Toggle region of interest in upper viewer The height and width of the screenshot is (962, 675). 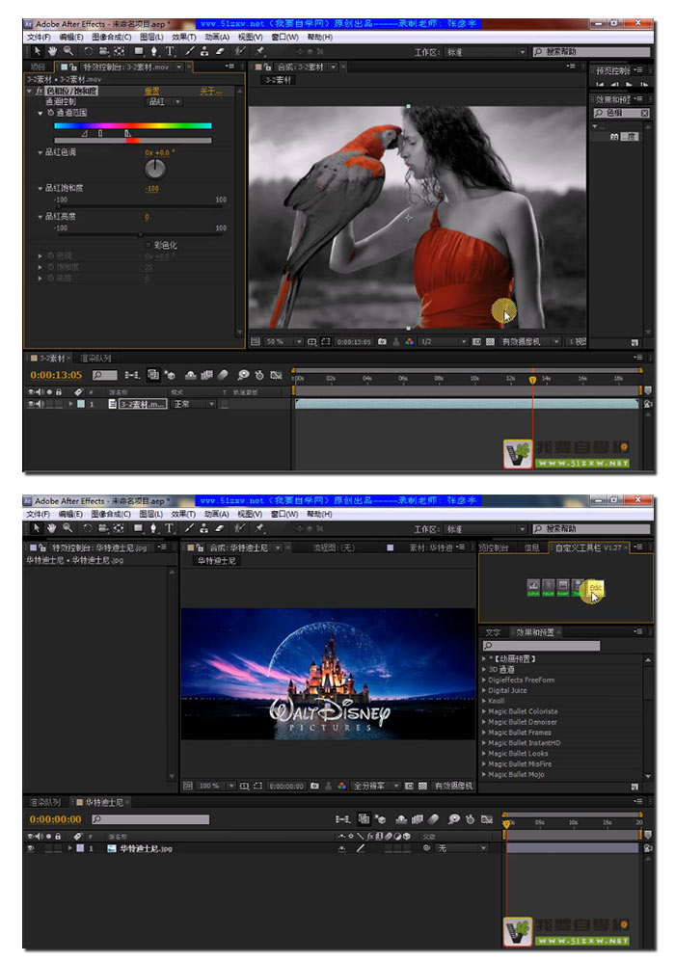[325, 341]
